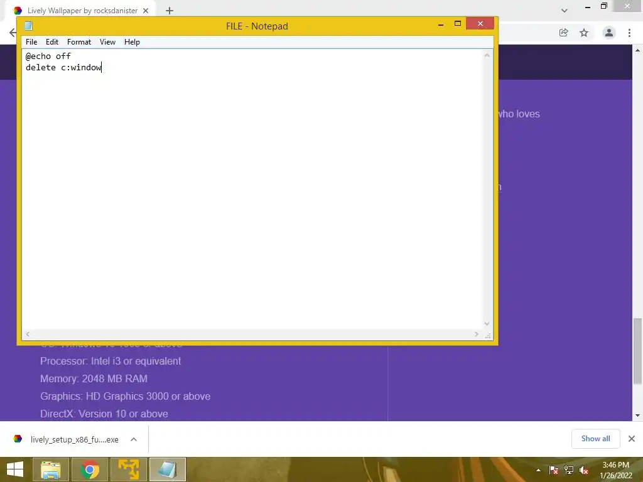Close the FILE - Notepad window
The height and width of the screenshot is (482, 643).
click(x=480, y=24)
